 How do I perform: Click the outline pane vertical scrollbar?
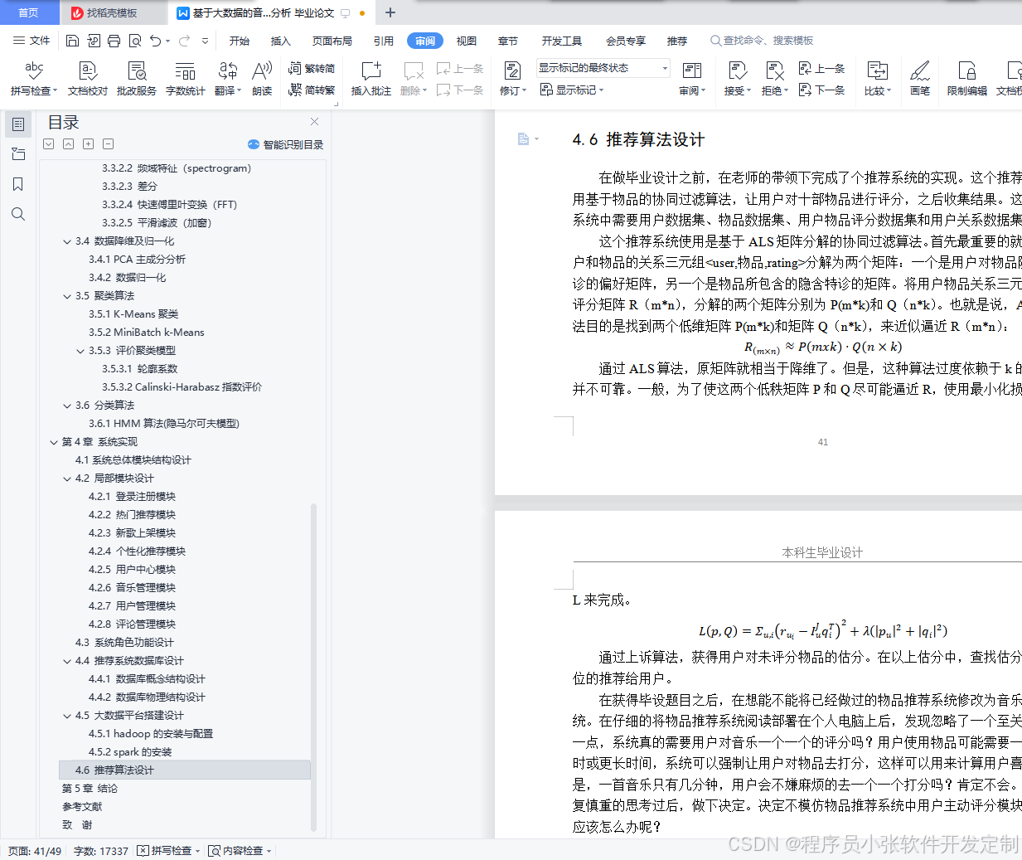click(313, 668)
